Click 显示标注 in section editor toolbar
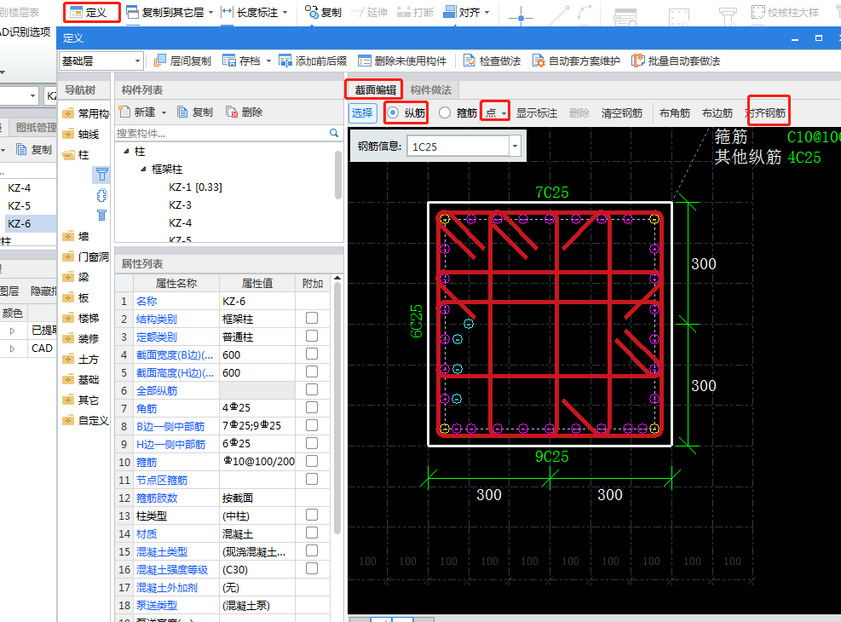The image size is (841, 622). pyautogui.click(x=536, y=112)
